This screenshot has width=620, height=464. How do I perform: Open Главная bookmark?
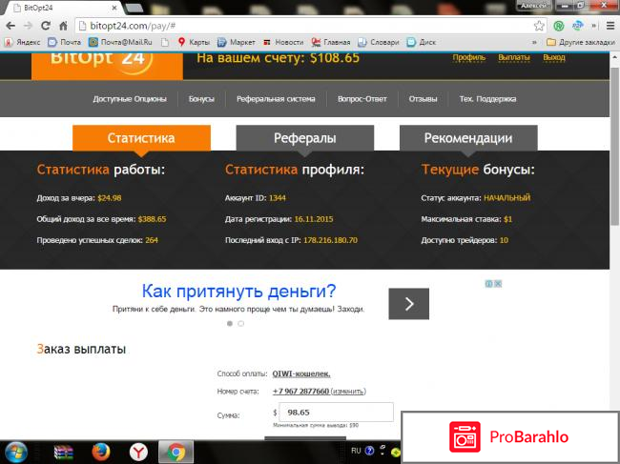331,42
